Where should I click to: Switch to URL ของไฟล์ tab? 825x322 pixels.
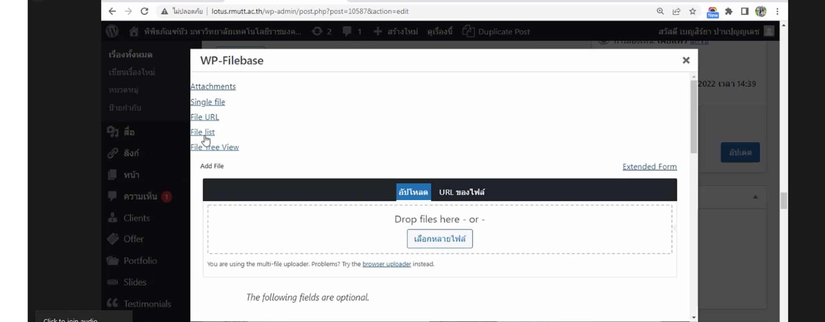click(x=462, y=192)
